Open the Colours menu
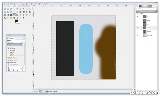The image size is (160, 96). click(x=28, y=4)
